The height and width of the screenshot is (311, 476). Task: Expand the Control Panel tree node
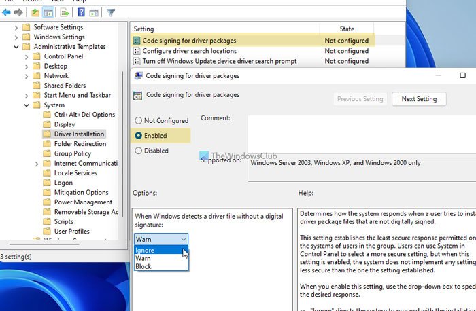27,56
